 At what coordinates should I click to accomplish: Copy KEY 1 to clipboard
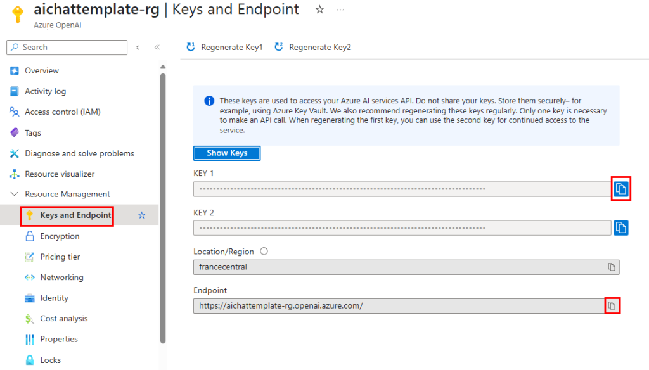click(621, 189)
